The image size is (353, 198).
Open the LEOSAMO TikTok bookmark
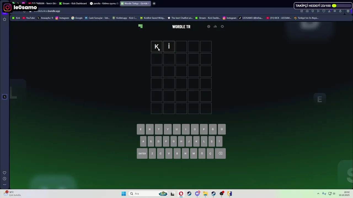click(251, 18)
